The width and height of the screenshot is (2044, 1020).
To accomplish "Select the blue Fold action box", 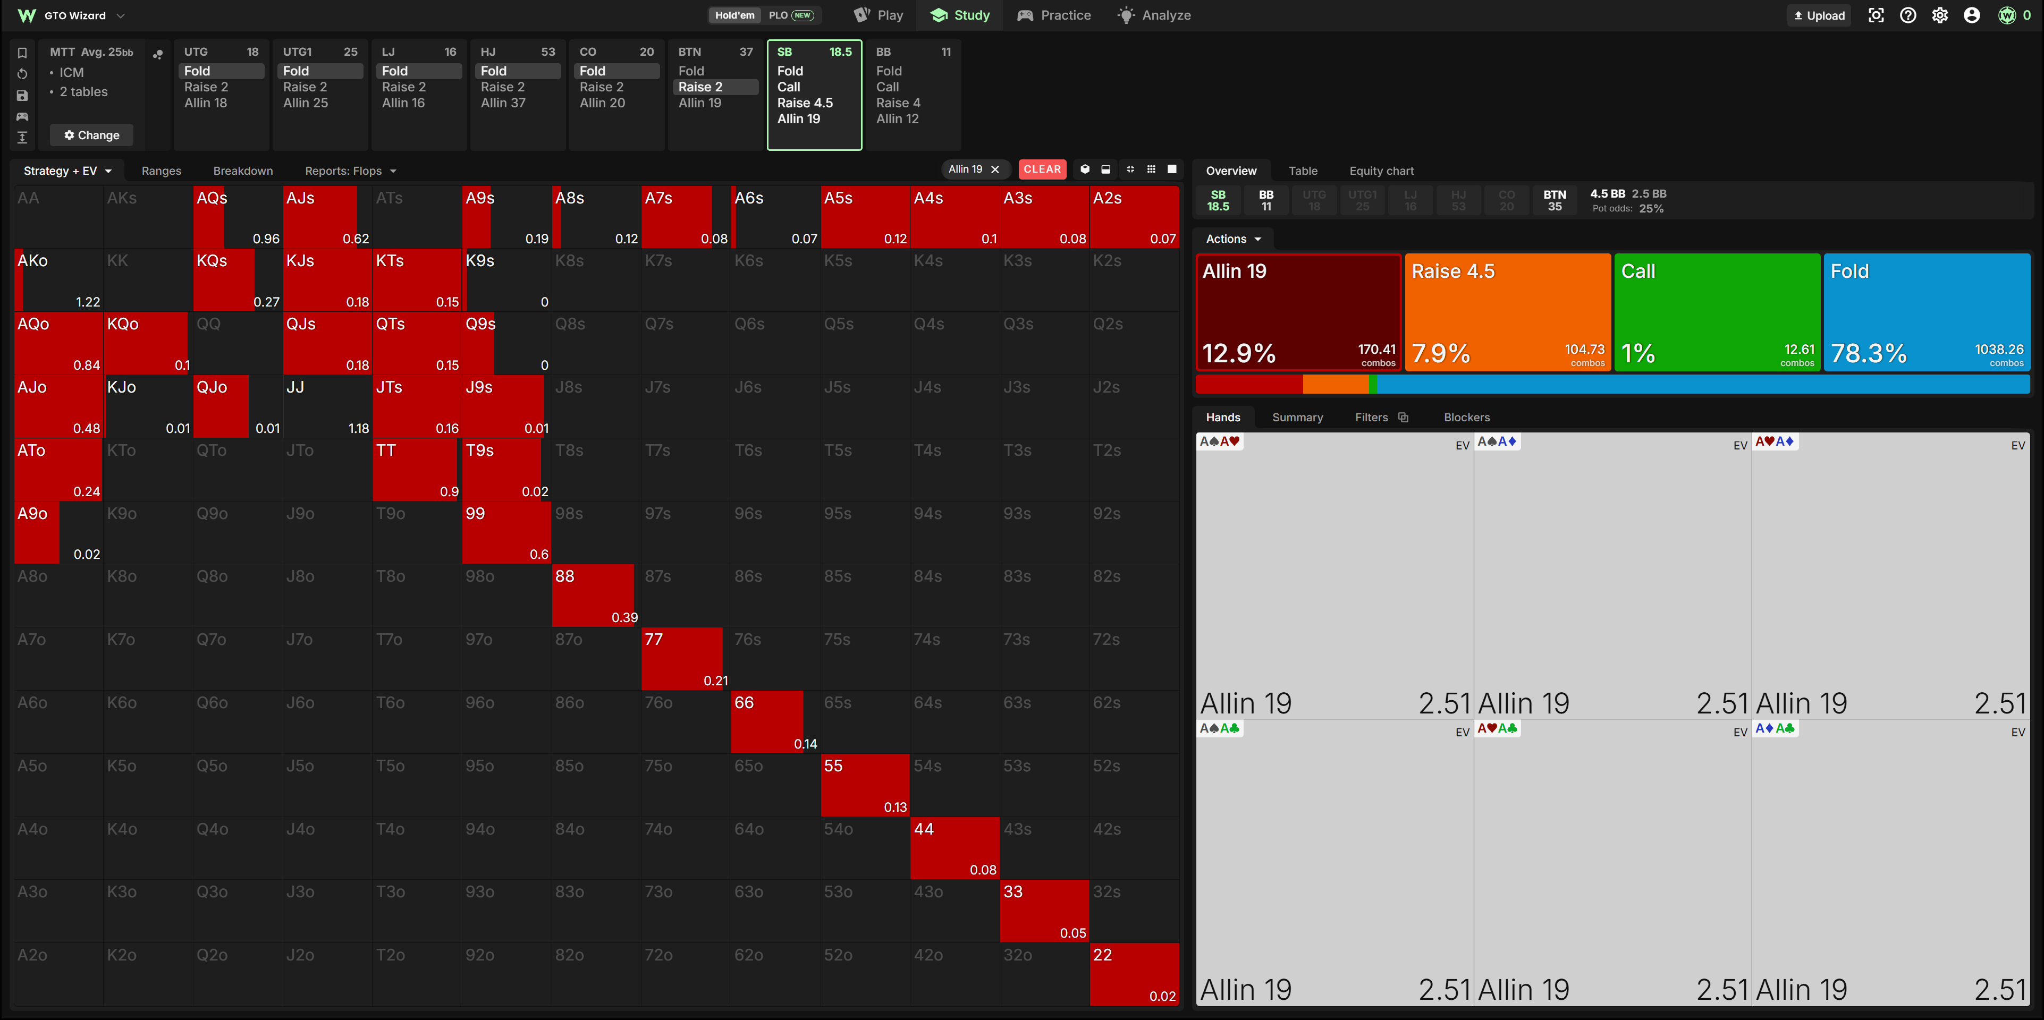I will click(x=1927, y=312).
